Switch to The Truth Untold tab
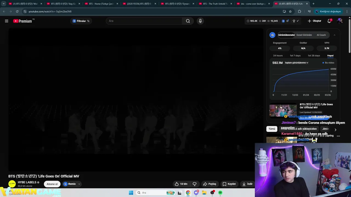 [x=215, y=4]
